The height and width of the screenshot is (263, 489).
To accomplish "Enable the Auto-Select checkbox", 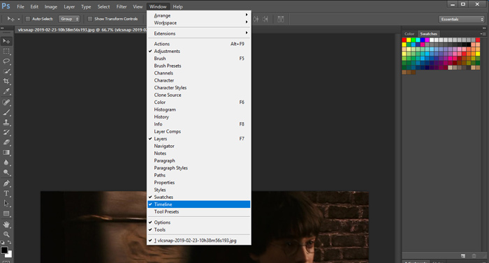I will (28, 19).
